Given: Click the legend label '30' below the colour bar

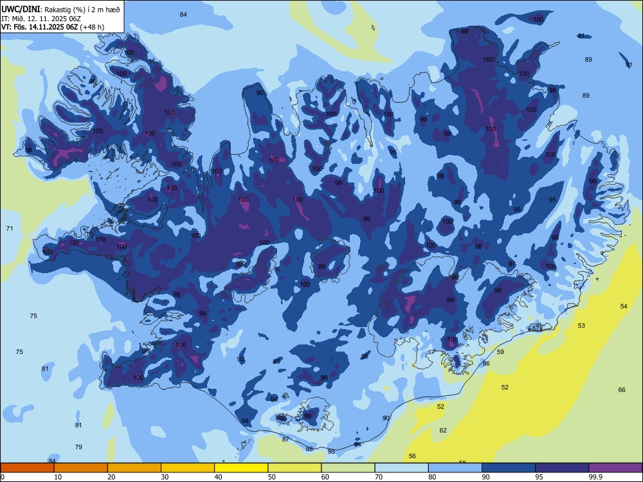Looking at the screenshot, I should pyautogui.click(x=165, y=477).
